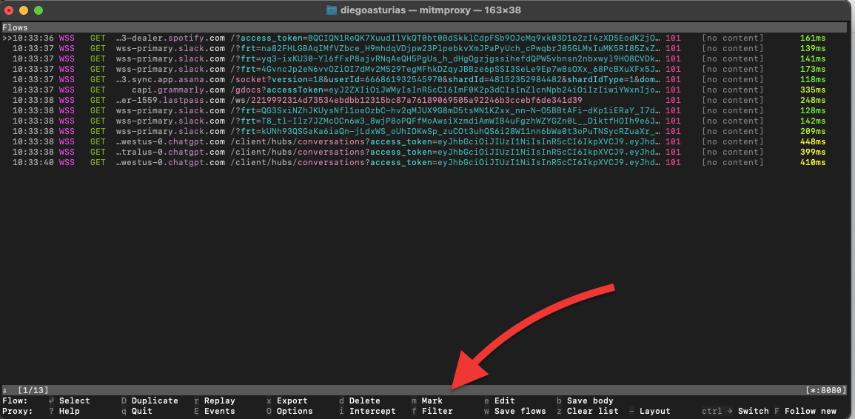Click the [*:8080] listen port indicator
The width and height of the screenshot is (855, 419).
827,390
